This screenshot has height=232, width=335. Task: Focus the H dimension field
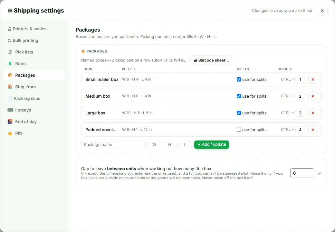[170, 145]
